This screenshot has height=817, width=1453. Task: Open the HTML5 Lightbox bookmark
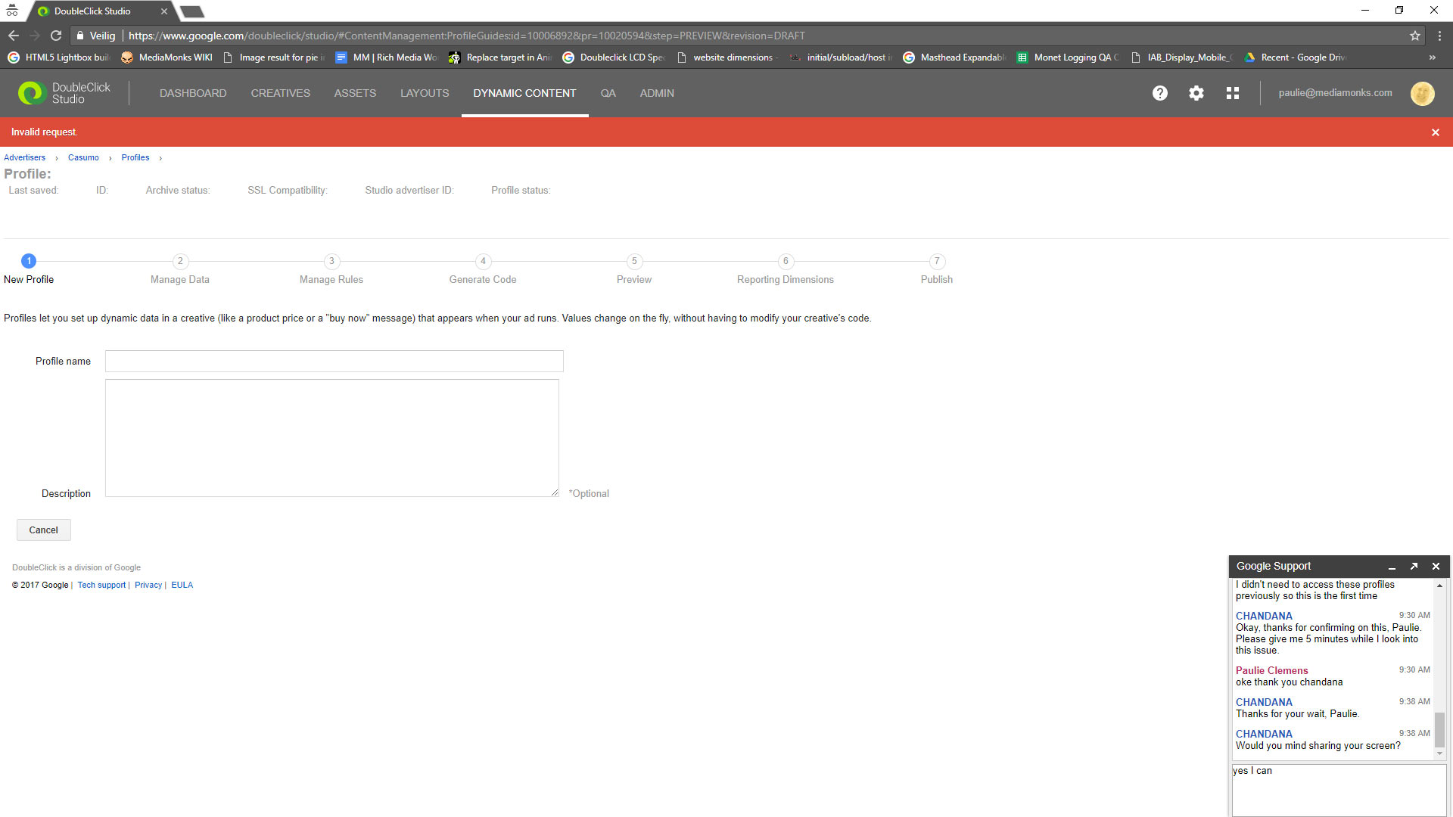pos(59,57)
